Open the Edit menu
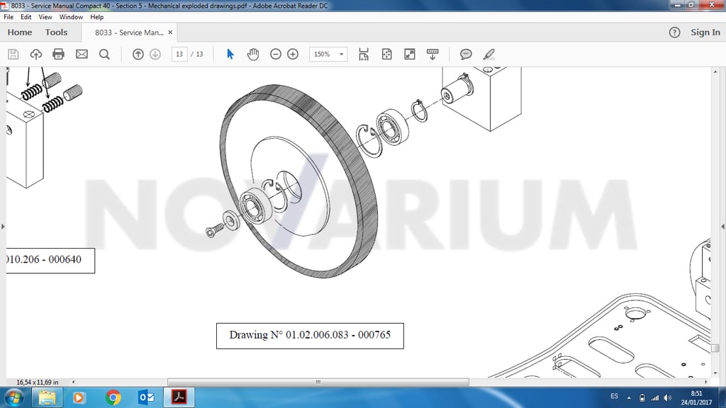The width and height of the screenshot is (726, 408). pyautogui.click(x=26, y=17)
